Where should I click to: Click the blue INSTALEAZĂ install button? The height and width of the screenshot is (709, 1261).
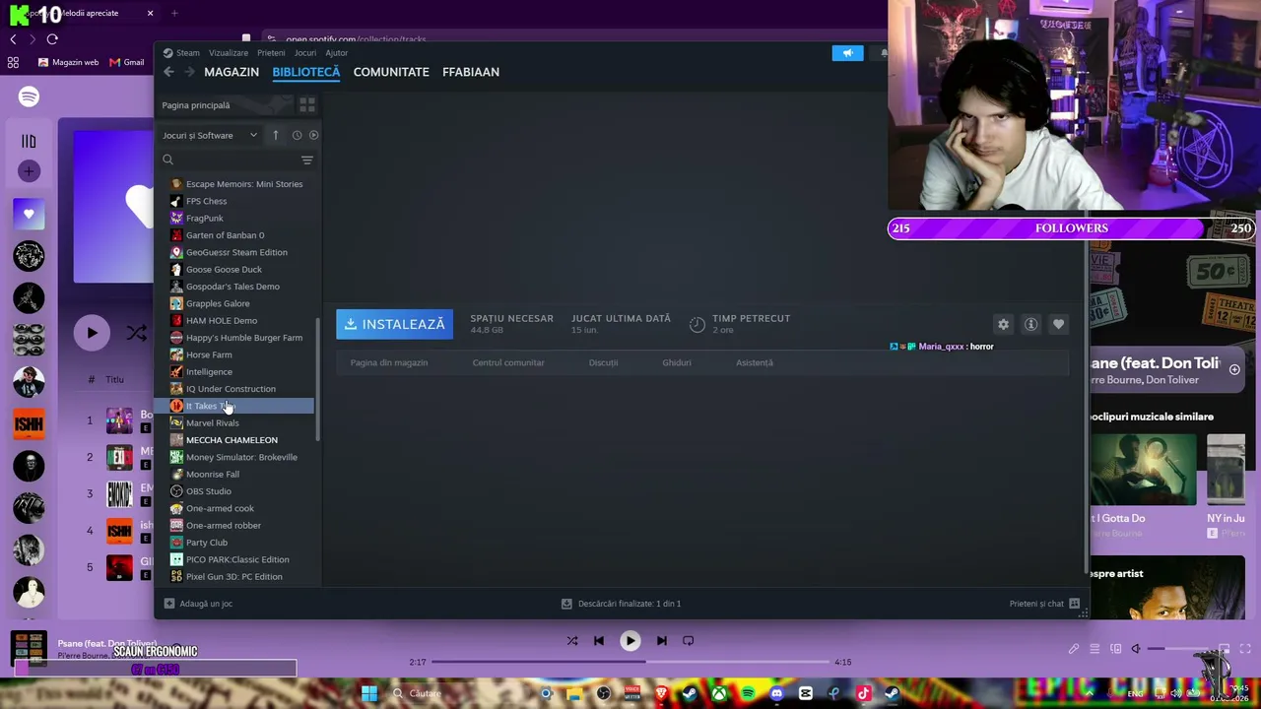(x=394, y=324)
